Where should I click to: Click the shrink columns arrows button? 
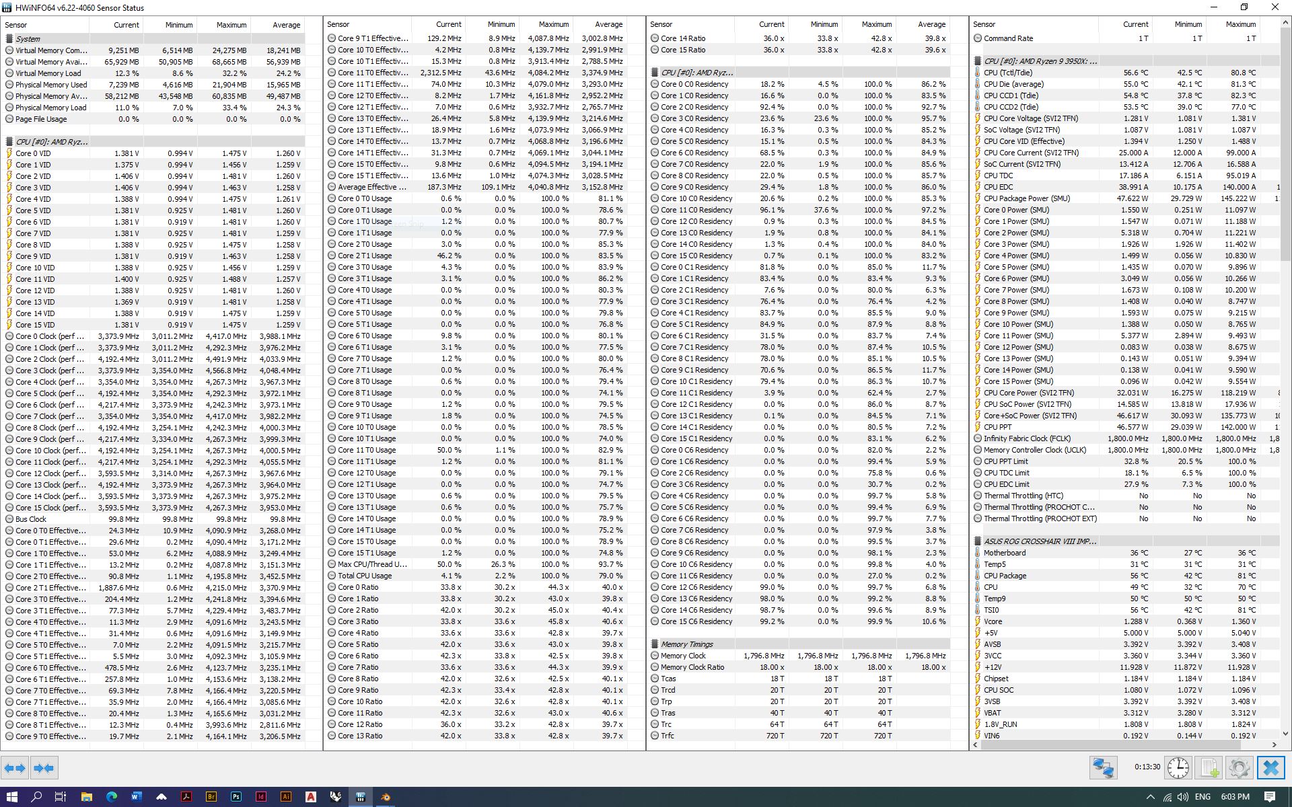point(44,767)
